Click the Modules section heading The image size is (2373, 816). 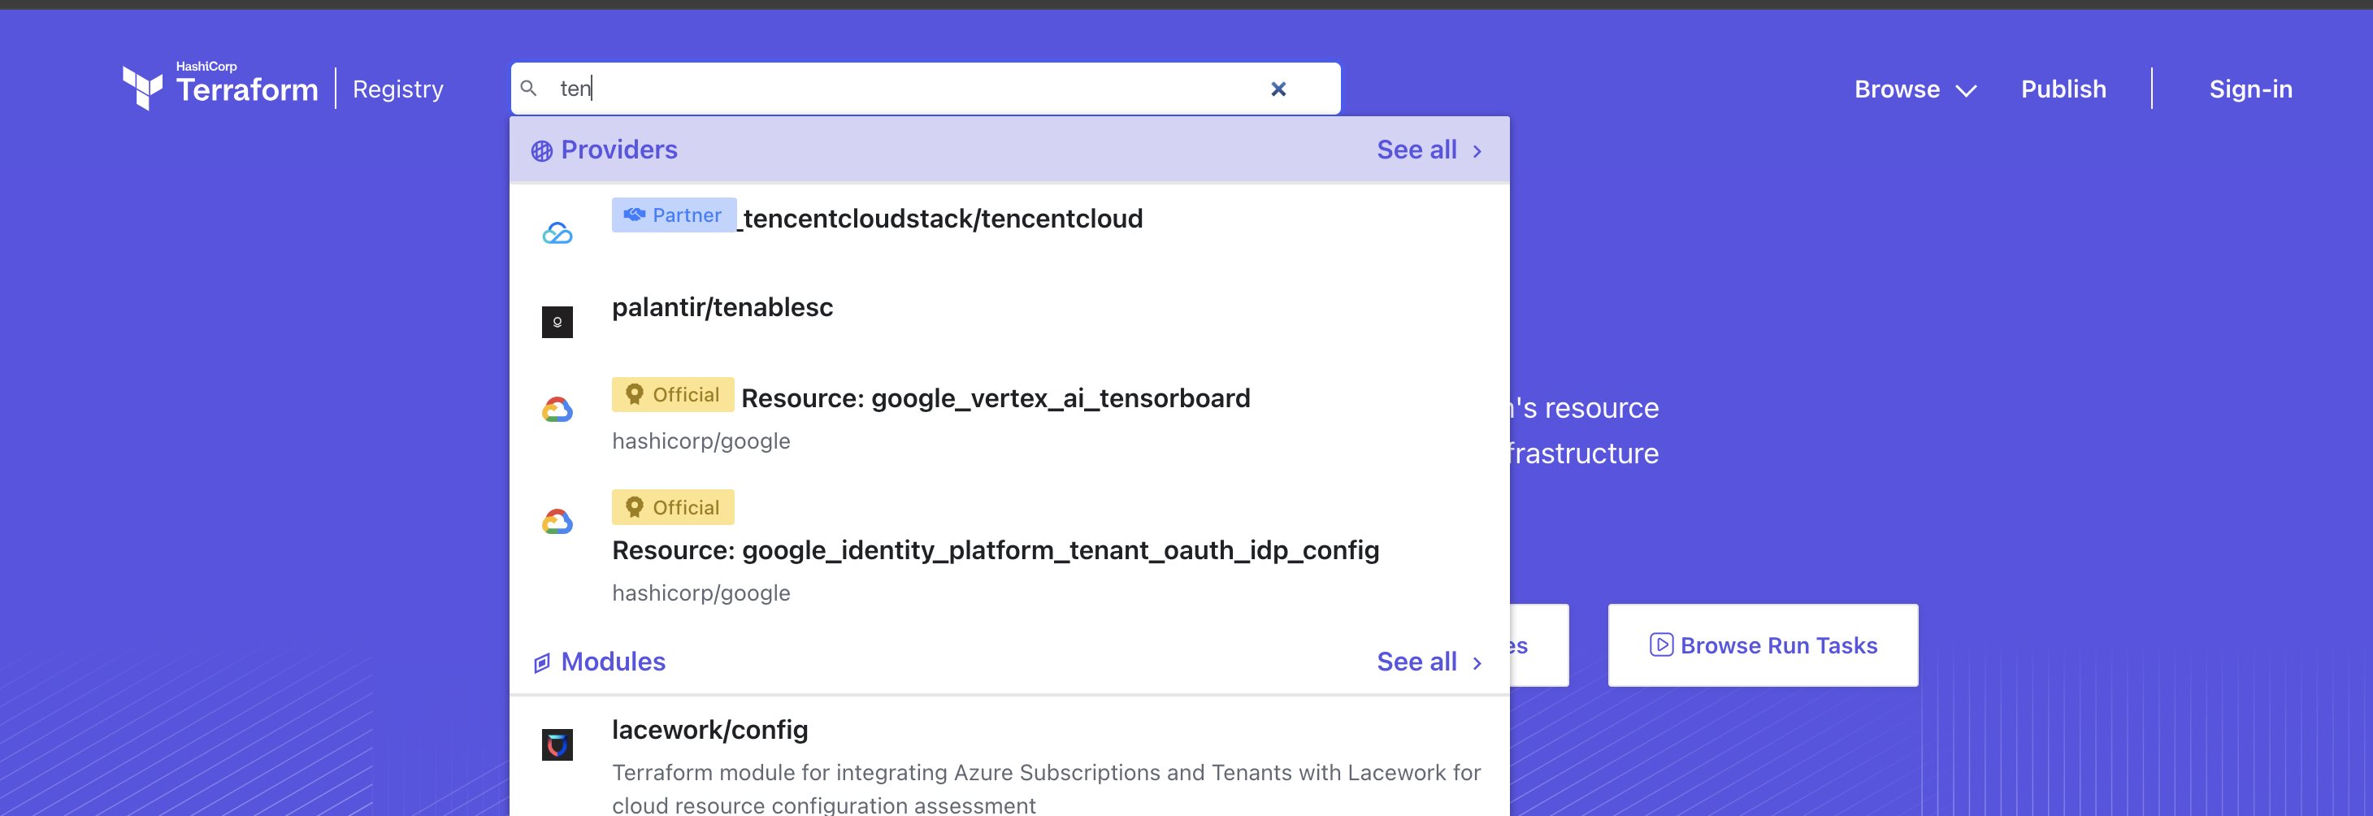[613, 662]
